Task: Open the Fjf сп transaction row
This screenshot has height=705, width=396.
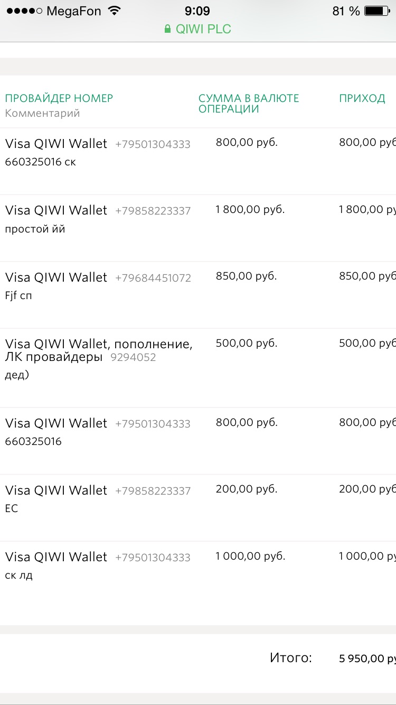Action: click(19, 296)
